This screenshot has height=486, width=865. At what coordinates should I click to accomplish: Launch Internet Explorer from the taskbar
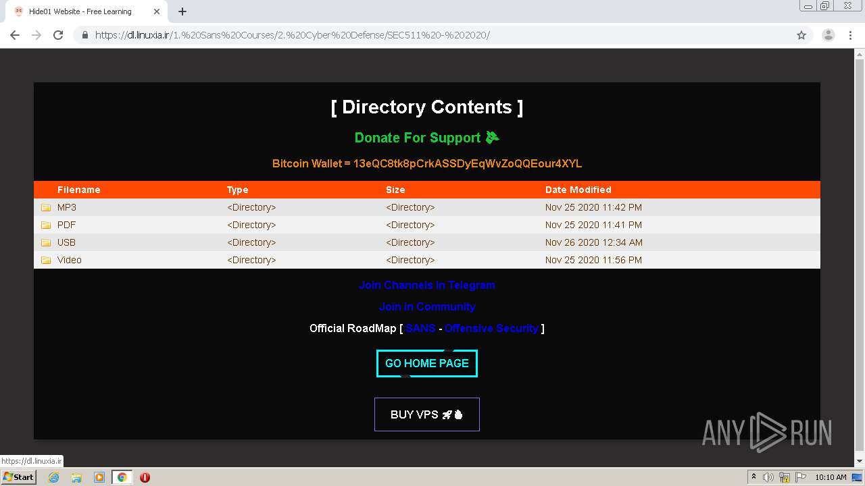54,477
